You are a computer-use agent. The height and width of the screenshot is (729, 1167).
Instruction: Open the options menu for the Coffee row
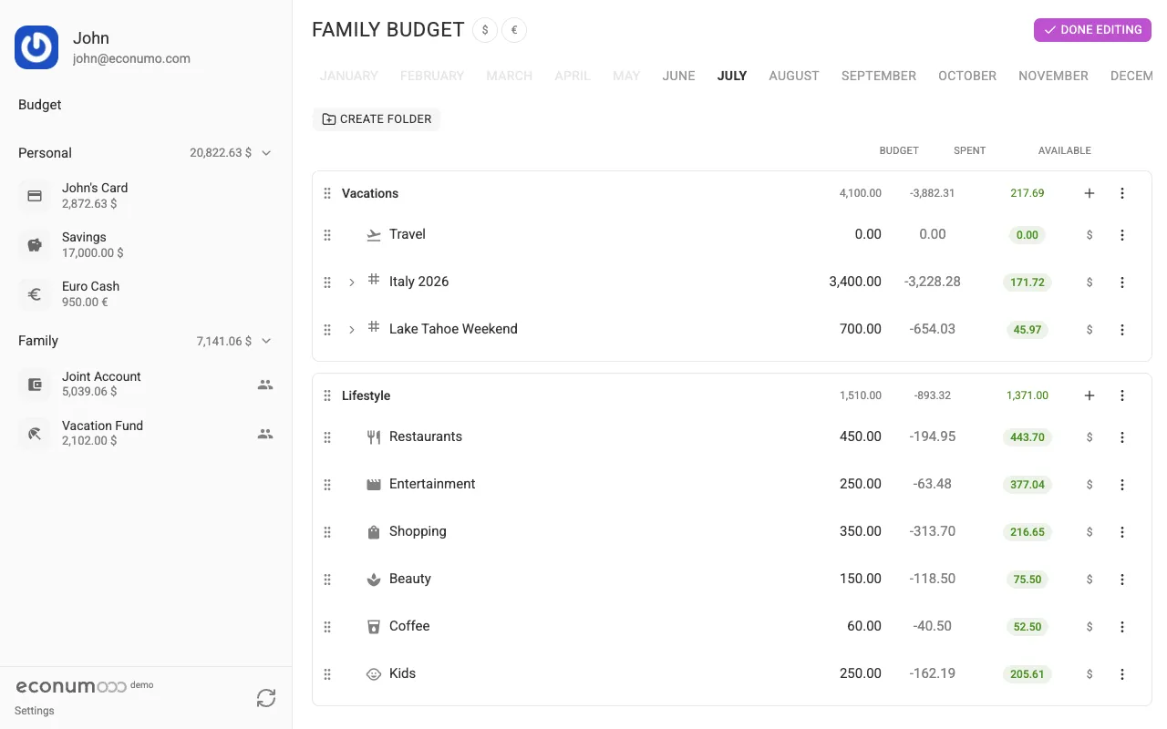pyautogui.click(x=1122, y=627)
